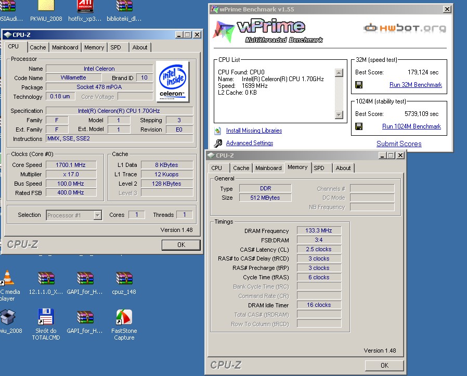Open the Install Missing Libraries link

coord(254,131)
